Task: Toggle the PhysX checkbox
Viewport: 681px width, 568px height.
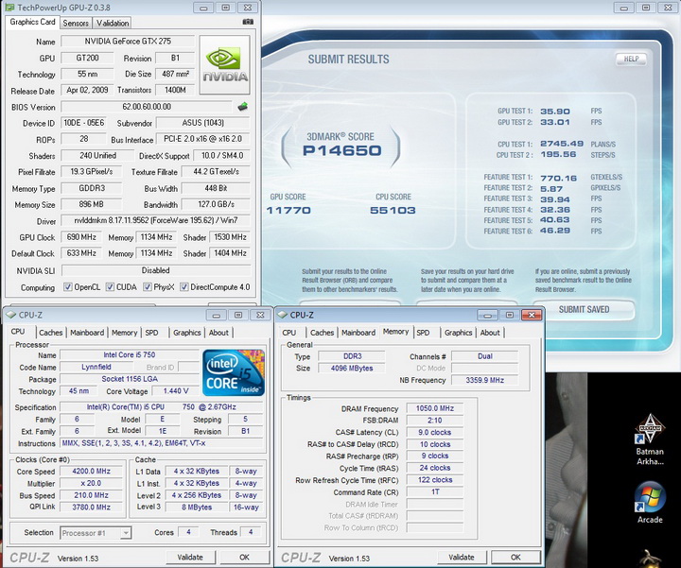Action: pos(148,287)
